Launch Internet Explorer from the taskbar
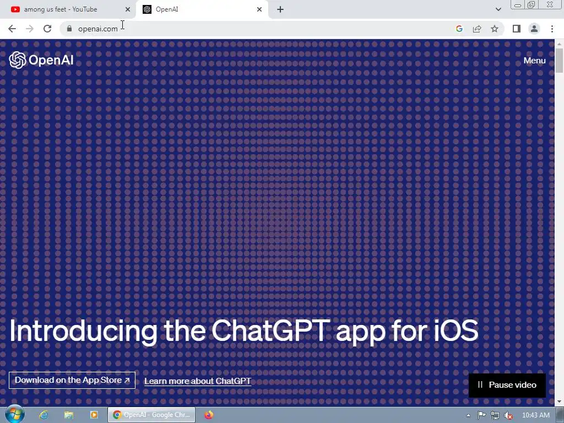The height and width of the screenshot is (423, 564). tap(44, 415)
